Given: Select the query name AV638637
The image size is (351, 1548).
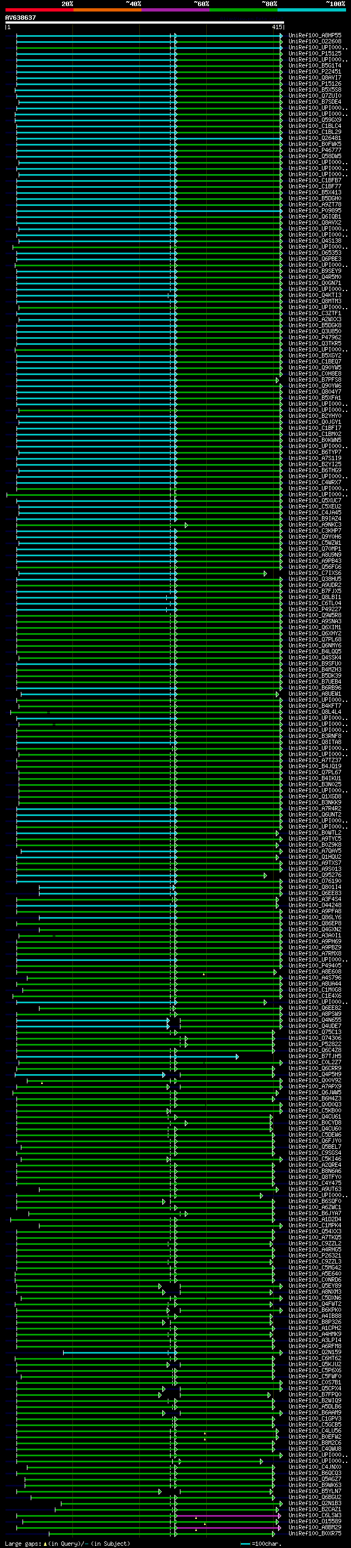Looking at the screenshot, I should point(20,18).
